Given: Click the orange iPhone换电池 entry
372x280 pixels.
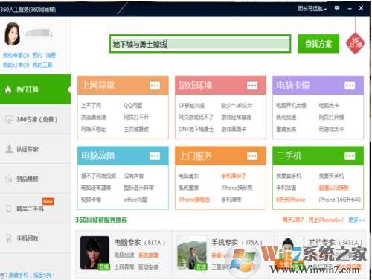Looking at the screenshot, I should pos(194,200).
